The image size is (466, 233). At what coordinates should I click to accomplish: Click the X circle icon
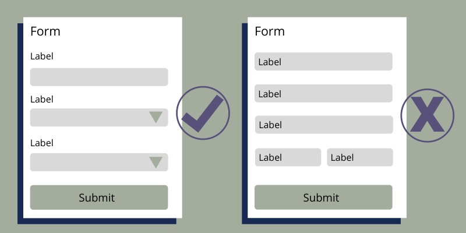[x=428, y=115]
